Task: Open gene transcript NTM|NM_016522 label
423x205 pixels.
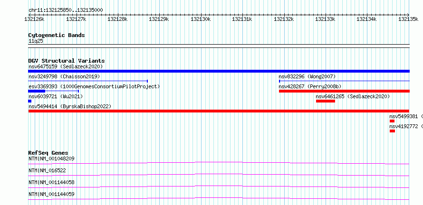Action: 47,170
